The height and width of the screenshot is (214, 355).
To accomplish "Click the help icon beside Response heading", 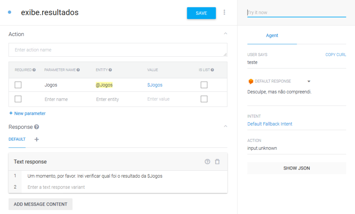I will (x=37, y=127).
